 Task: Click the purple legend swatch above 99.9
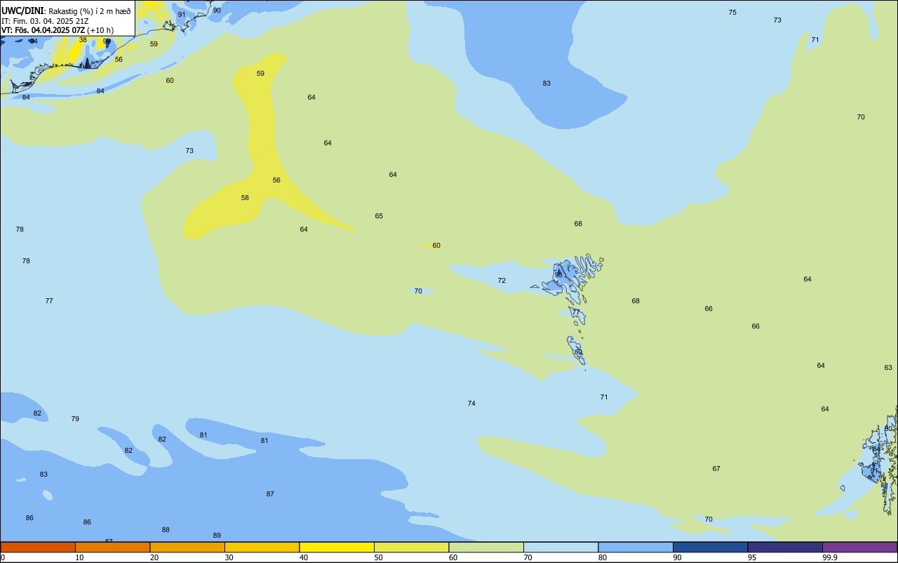860,547
